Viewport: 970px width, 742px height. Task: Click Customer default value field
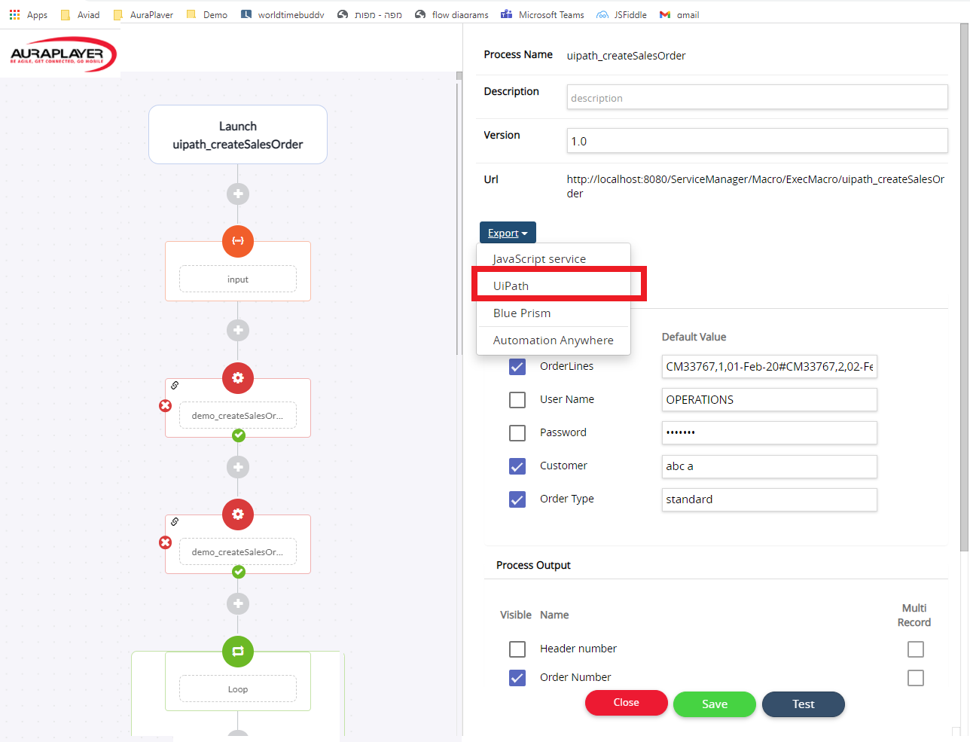pos(770,466)
